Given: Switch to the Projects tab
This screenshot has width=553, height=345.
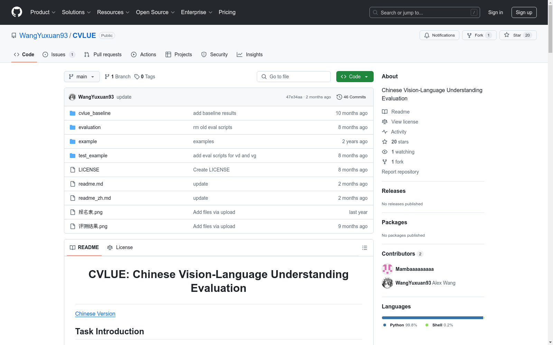Looking at the screenshot, I should pos(179,55).
